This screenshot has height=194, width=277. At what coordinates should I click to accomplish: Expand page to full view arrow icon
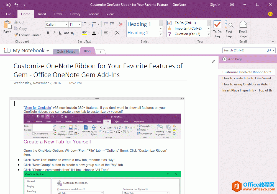(x=213, y=61)
